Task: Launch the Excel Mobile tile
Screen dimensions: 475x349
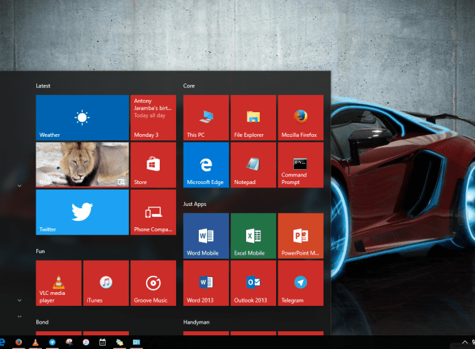Action: tap(253, 235)
